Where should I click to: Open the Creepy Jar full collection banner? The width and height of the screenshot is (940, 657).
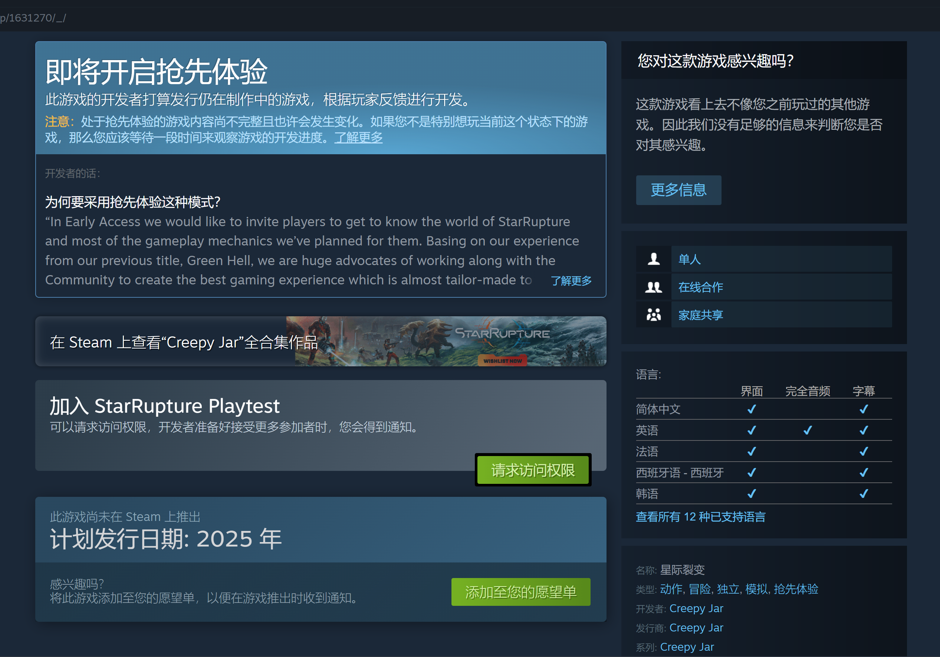click(x=321, y=341)
